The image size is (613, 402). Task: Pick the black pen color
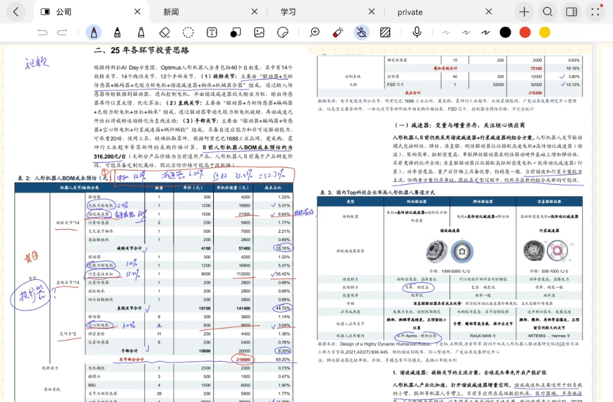(505, 32)
